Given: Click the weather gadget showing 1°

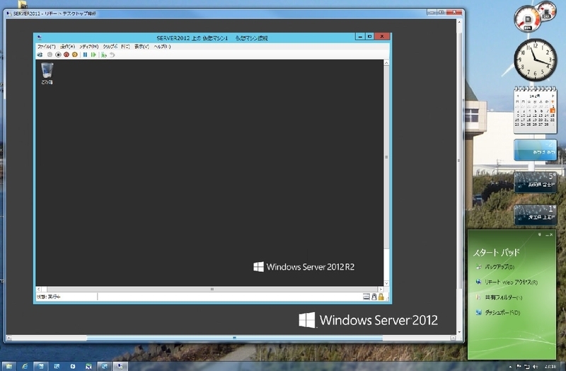Looking at the screenshot, I should tap(536, 215).
